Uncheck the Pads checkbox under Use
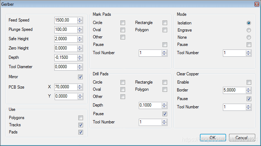The height and width of the screenshot is (146, 261). point(81,132)
